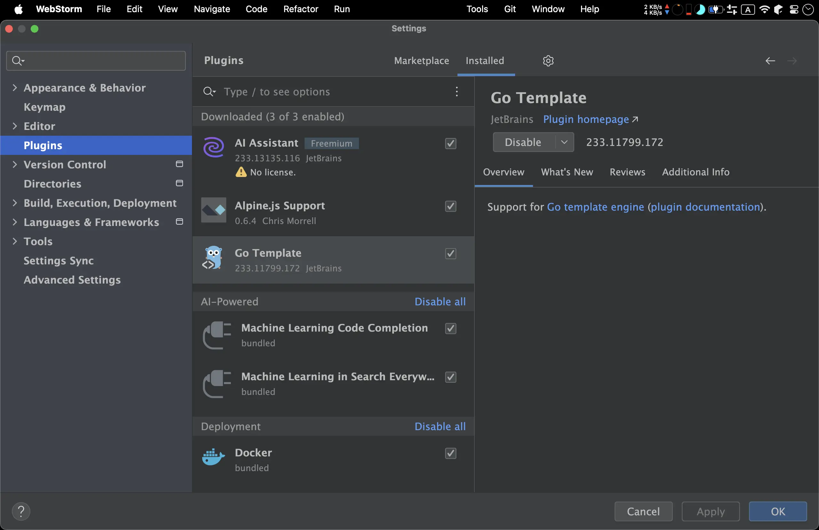Disable Docker plugin via its checkbox
Viewport: 819px width, 530px height.
pos(450,453)
